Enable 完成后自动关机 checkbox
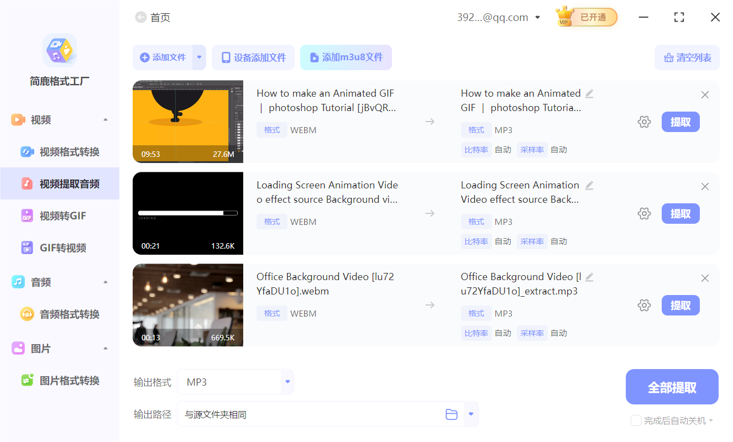Viewport: 733px width, 442px height. 636,420
